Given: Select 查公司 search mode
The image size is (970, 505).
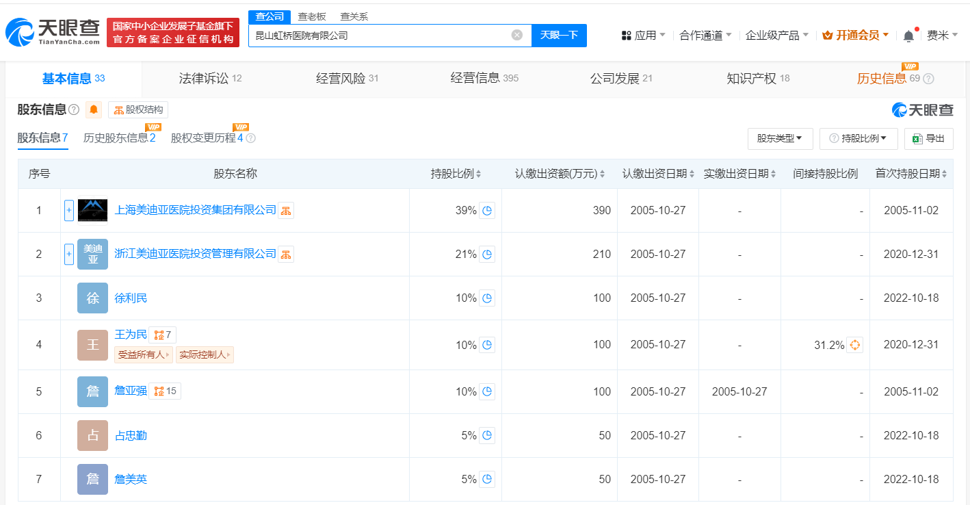Looking at the screenshot, I should point(270,16).
